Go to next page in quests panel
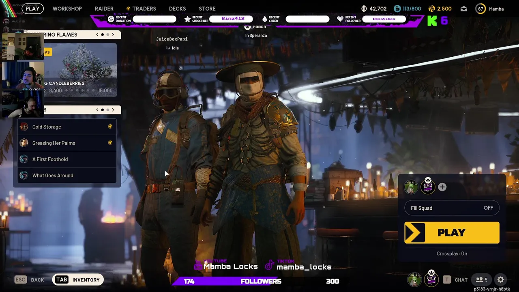The height and width of the screenshot is (292, 519). [113, 109]
